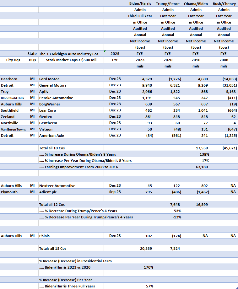Select the Obama/Biden column header
The image size is (238, 289).
[x=196, y=3]
